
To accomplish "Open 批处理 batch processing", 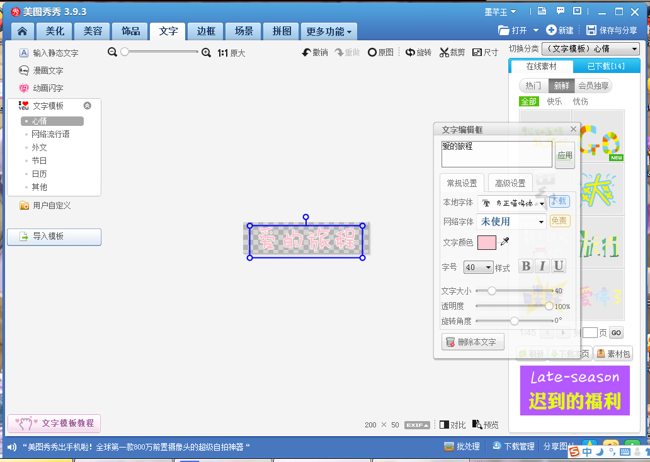I will 462,447.
